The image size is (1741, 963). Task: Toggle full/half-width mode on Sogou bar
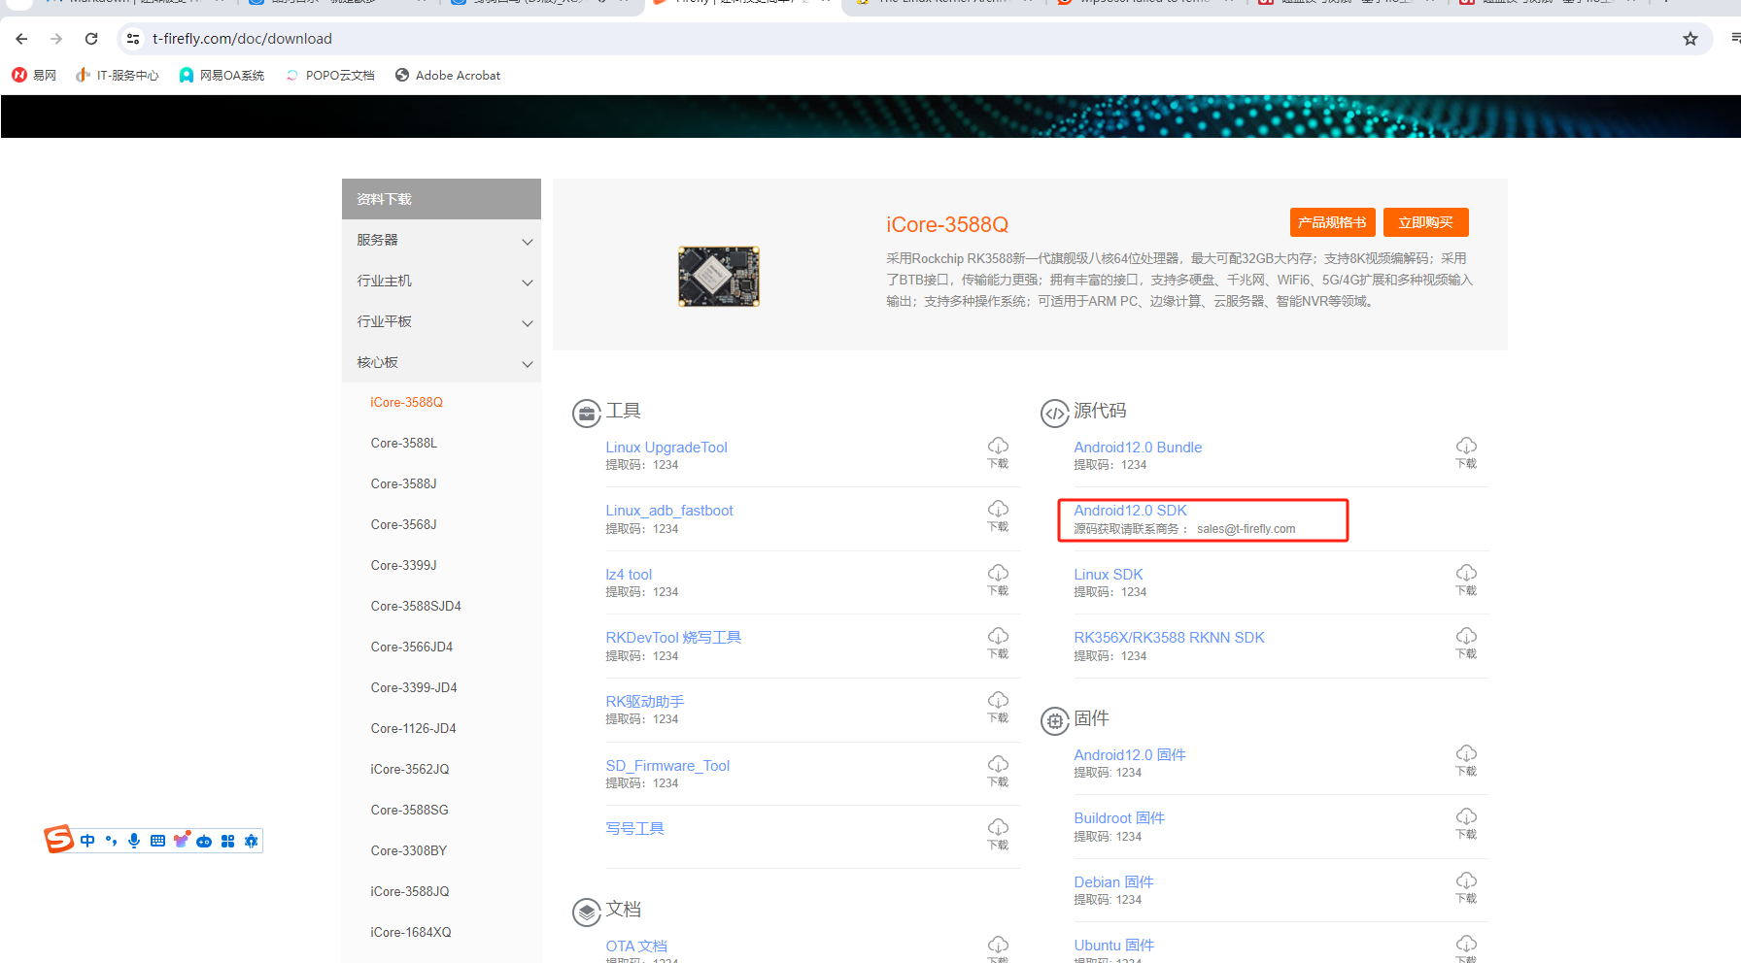click(111, 841)
